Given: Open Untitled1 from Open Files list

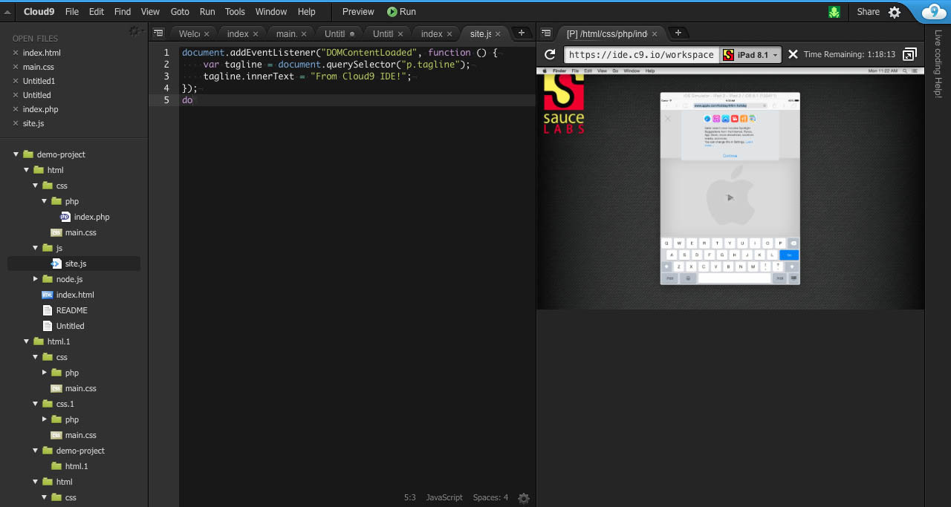Looking at the screenshot, I should (x=39, y=81).
